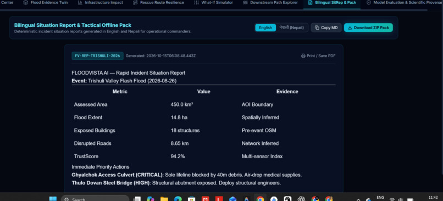This screenshot has width=443, height=201.
Task: Open the ChatGPT taskbar icon
Action: click(301, 199)
